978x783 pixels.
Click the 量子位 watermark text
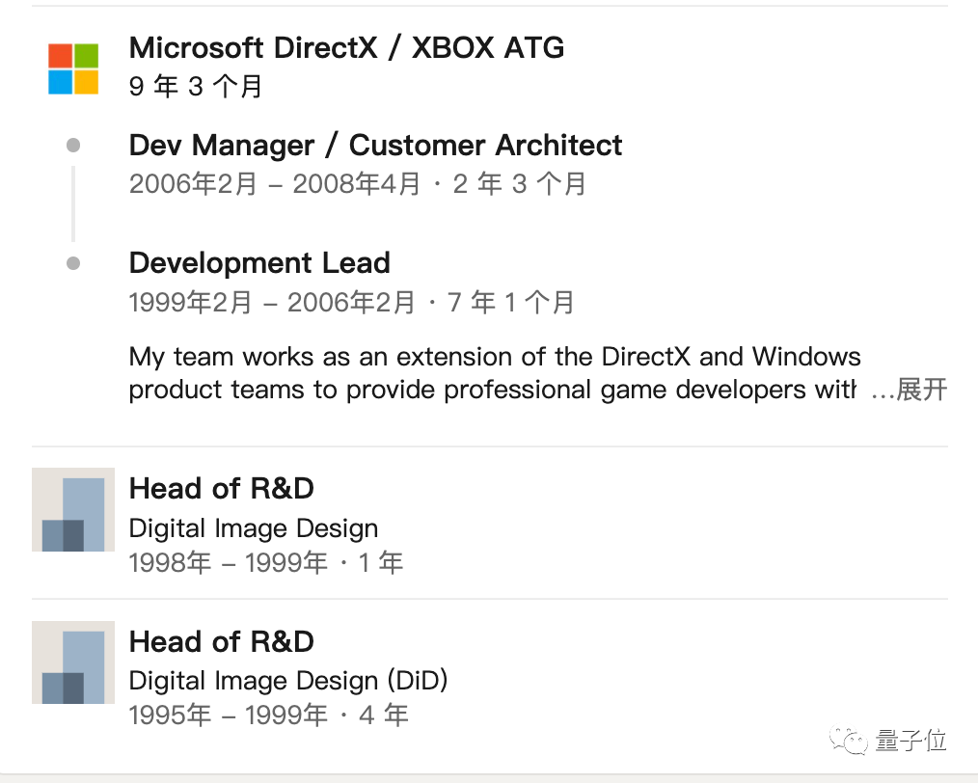tap(910, 741)
